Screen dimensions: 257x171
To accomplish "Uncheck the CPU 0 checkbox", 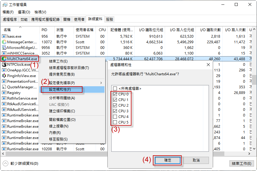I will (x=115, y=94).
